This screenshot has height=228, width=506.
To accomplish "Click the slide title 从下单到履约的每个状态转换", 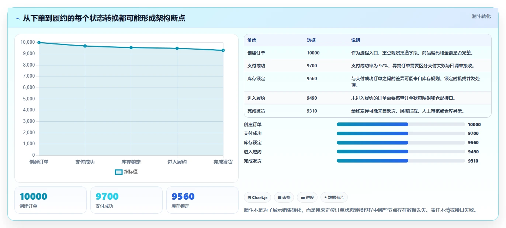I will coord(104,18).
